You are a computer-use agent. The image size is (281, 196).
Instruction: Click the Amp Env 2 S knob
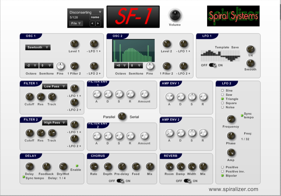click(x=192, y=133)
